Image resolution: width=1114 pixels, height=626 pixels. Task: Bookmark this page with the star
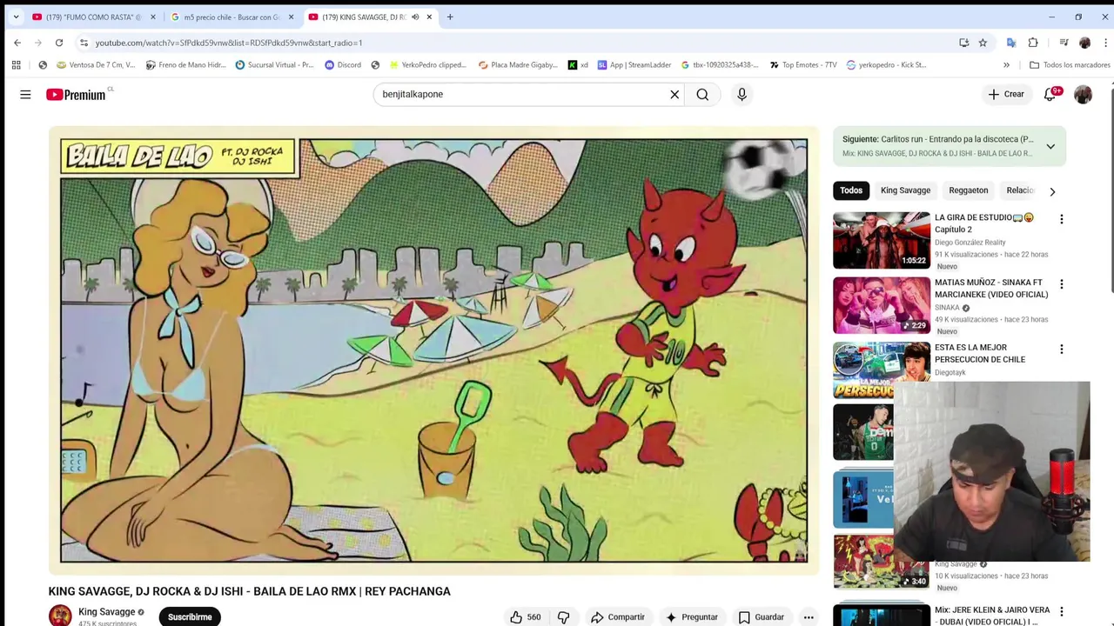[983, 43]
